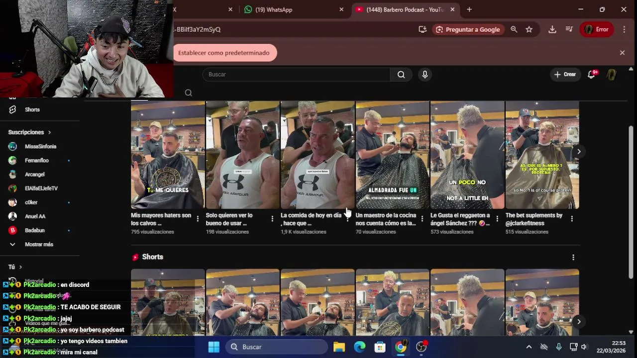The image size is (637, 358).
Task: Open Windows Start menu
Action: pyautogui.click(x=213, y=347)
